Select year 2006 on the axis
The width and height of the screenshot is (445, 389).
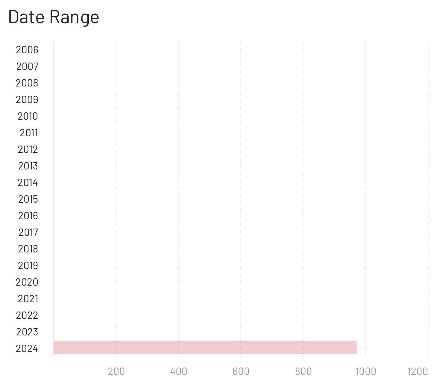pos(27,50)
